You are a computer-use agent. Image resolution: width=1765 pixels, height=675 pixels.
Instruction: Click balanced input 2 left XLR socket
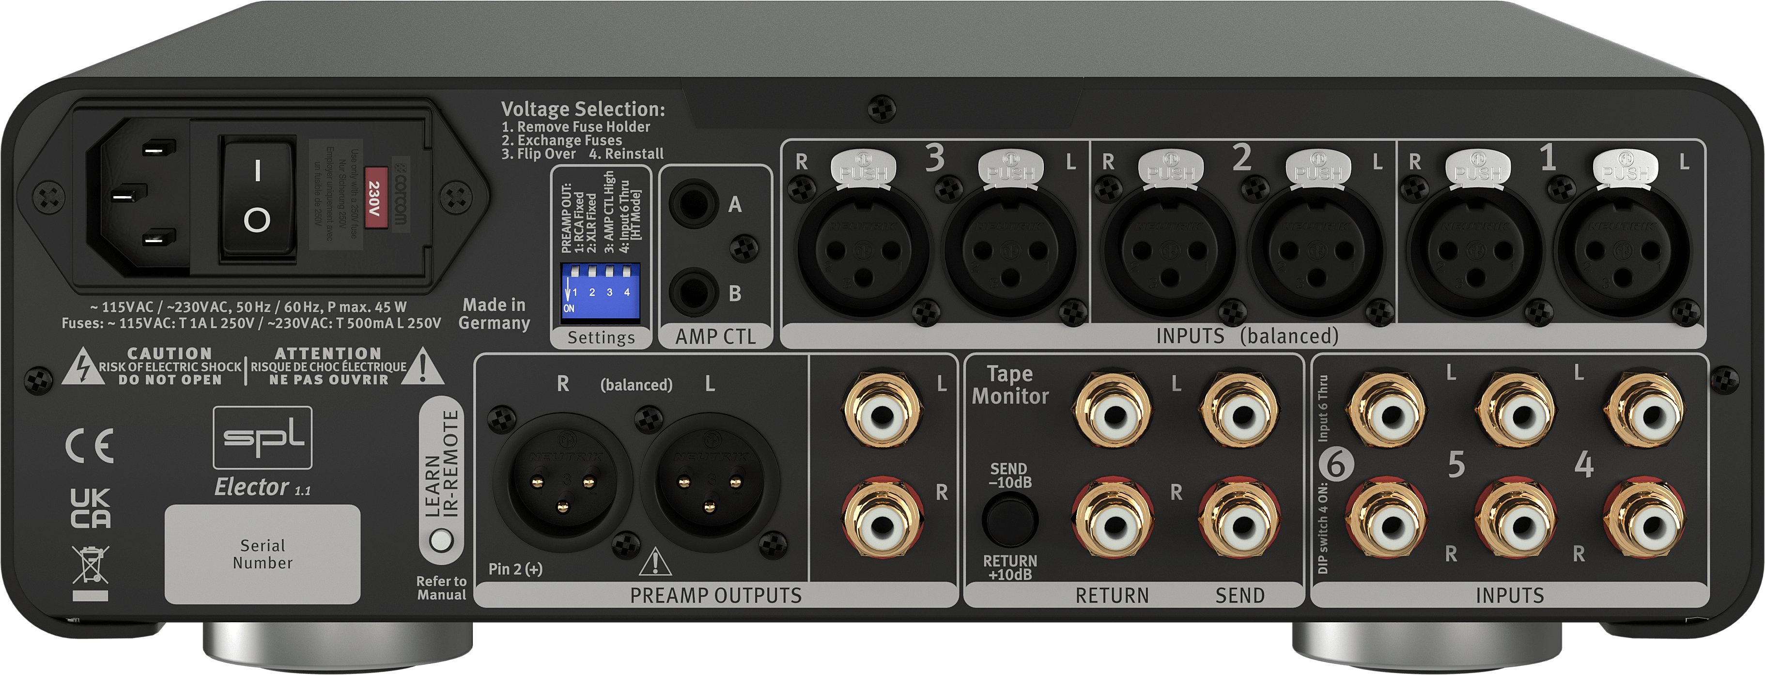1316,251
